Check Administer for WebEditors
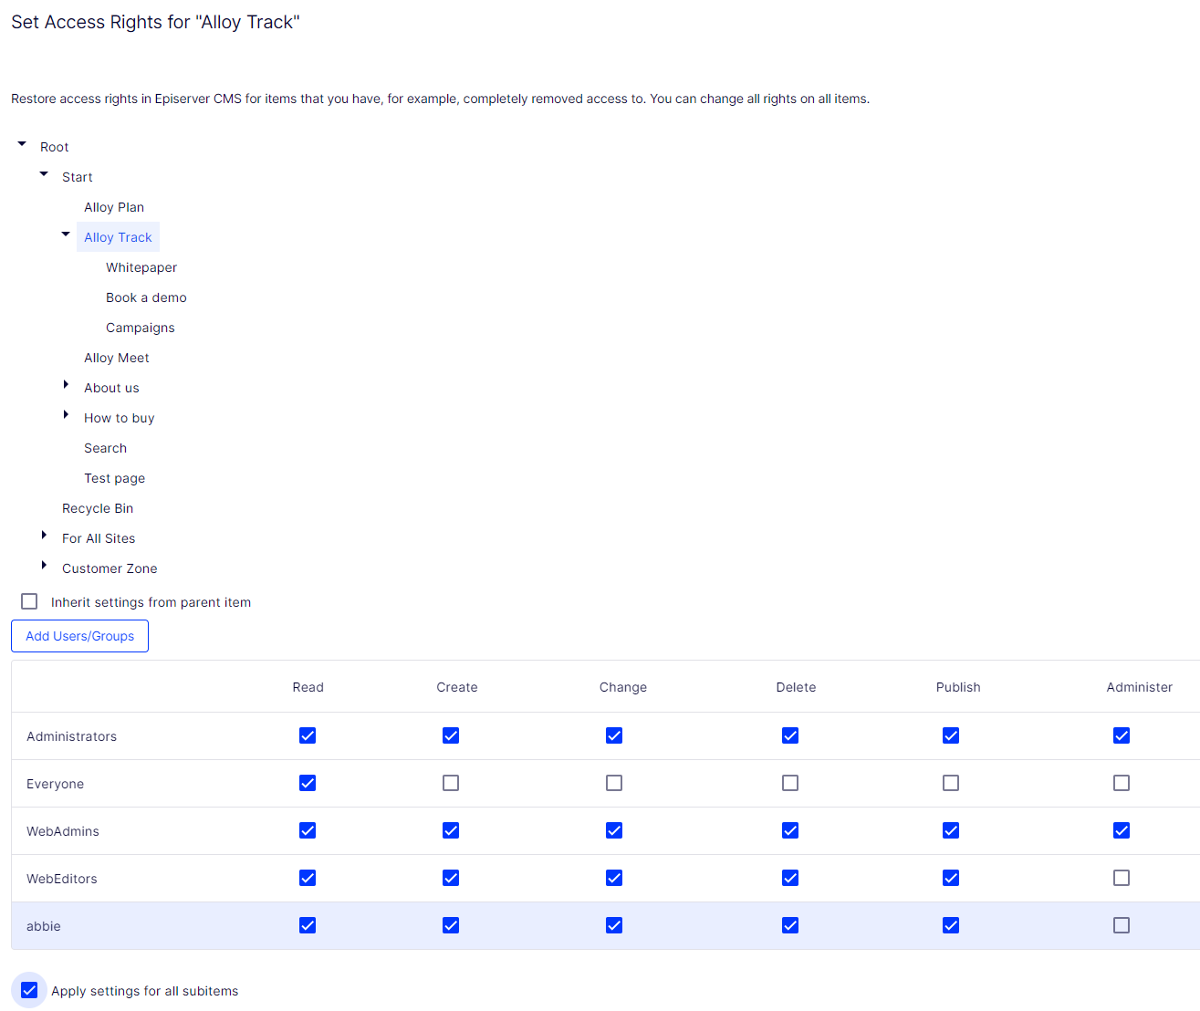 click(x=1122, y=878)
